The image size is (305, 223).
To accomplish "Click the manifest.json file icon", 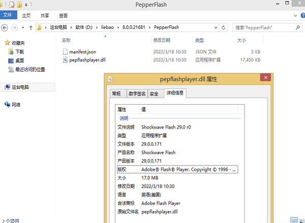I will pyautogui.click(x=65, y=52).
